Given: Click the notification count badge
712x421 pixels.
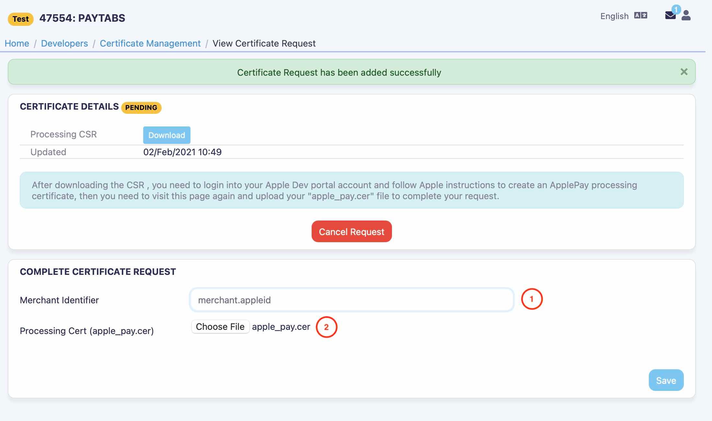Looking at the screenshot, I should pyautogui.click(x=676, y=9).
